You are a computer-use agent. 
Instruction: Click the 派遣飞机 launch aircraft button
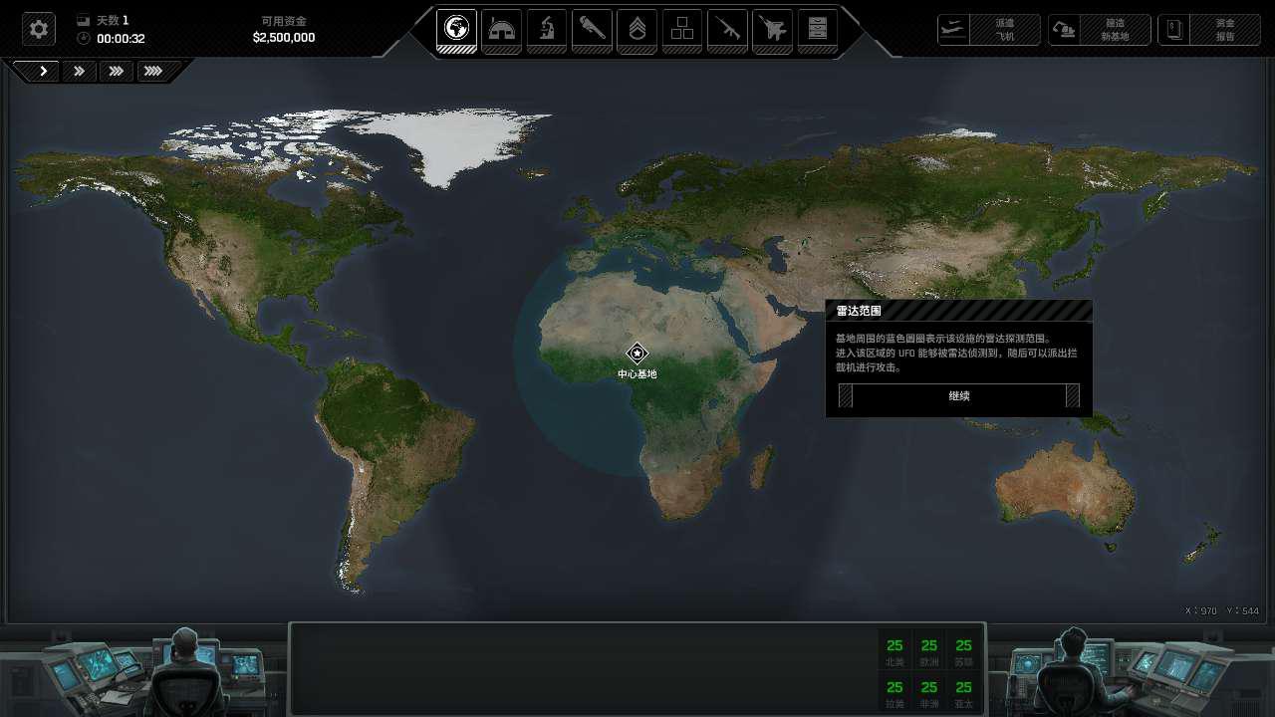(988, 30)
